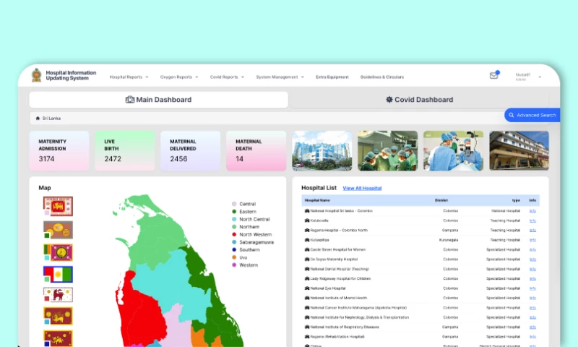Click ambulance icon for National Cancer Institute Maharagama

(306, 307)
